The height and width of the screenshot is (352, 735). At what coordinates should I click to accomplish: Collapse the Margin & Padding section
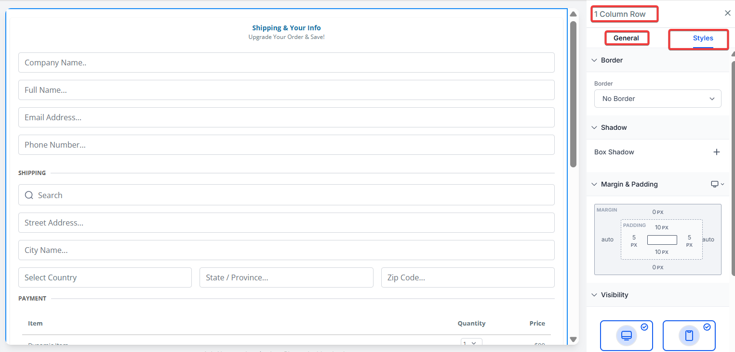coord(594,184)
